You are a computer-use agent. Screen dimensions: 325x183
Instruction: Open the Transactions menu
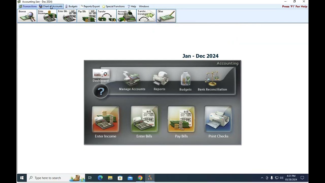pyautogui.click(x=28, y=6)
